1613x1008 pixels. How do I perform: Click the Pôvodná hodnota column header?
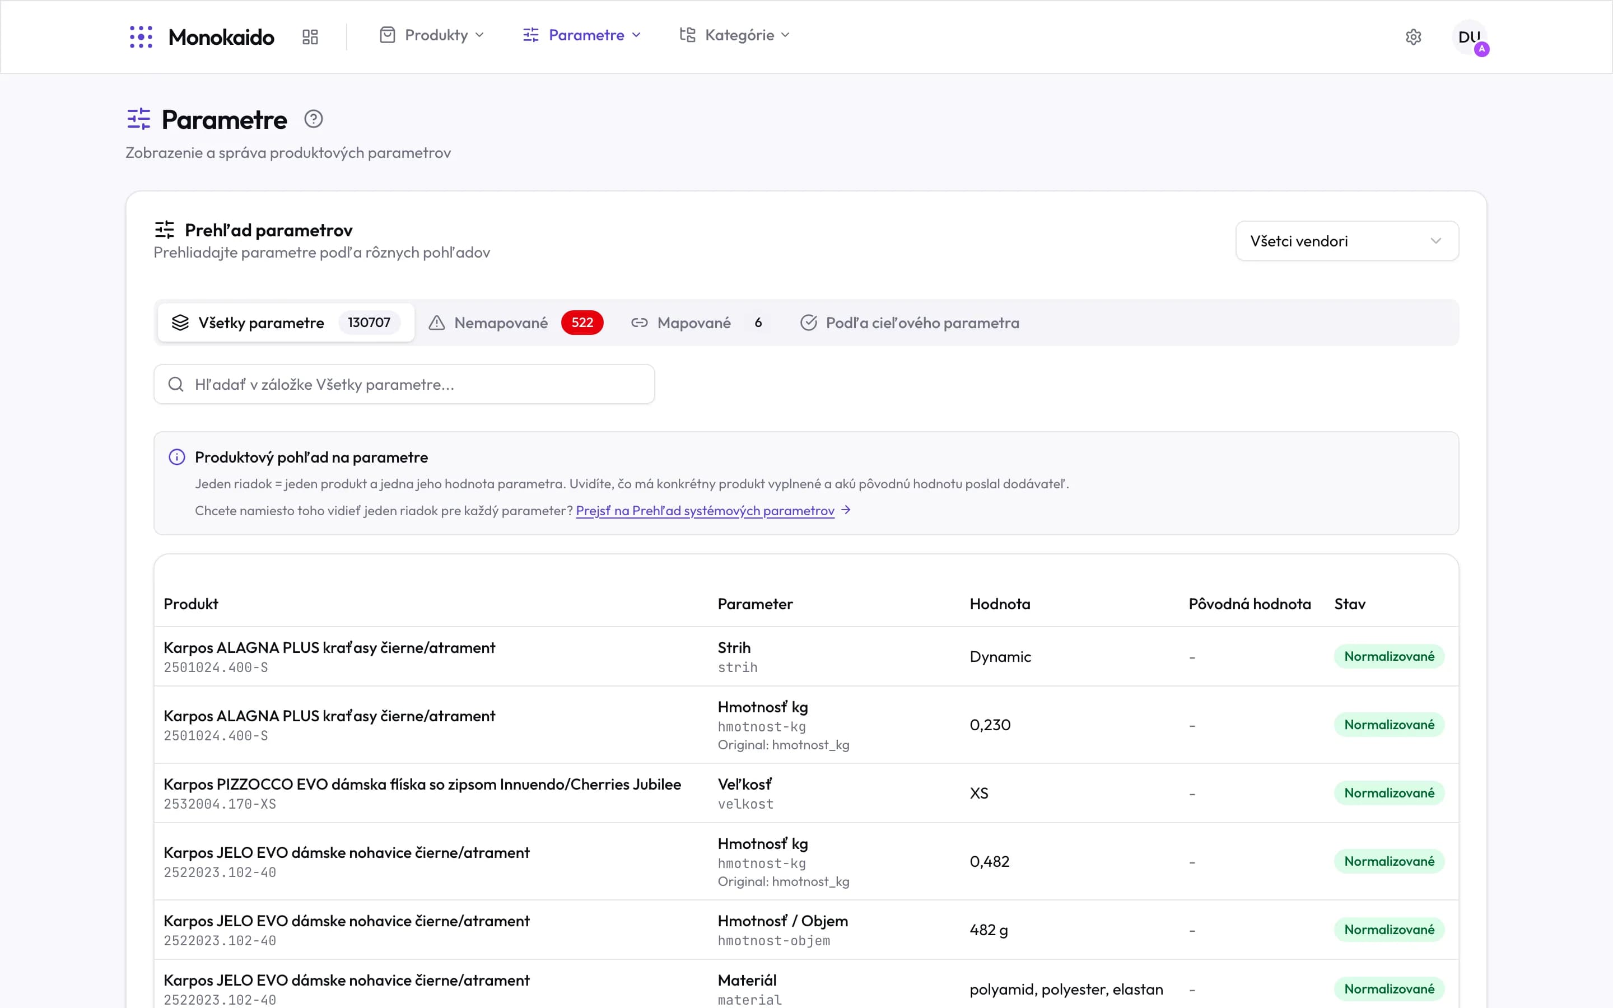[1250, 604]
